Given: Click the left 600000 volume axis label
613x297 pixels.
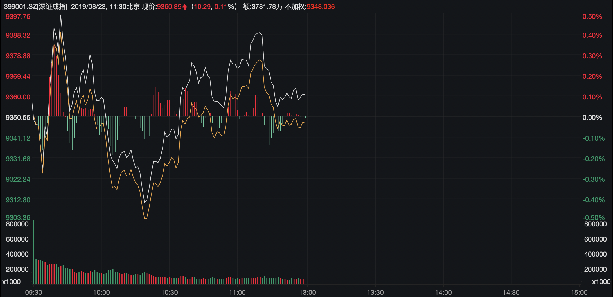Looking at the screenshot, I should (x=17, y=239).
